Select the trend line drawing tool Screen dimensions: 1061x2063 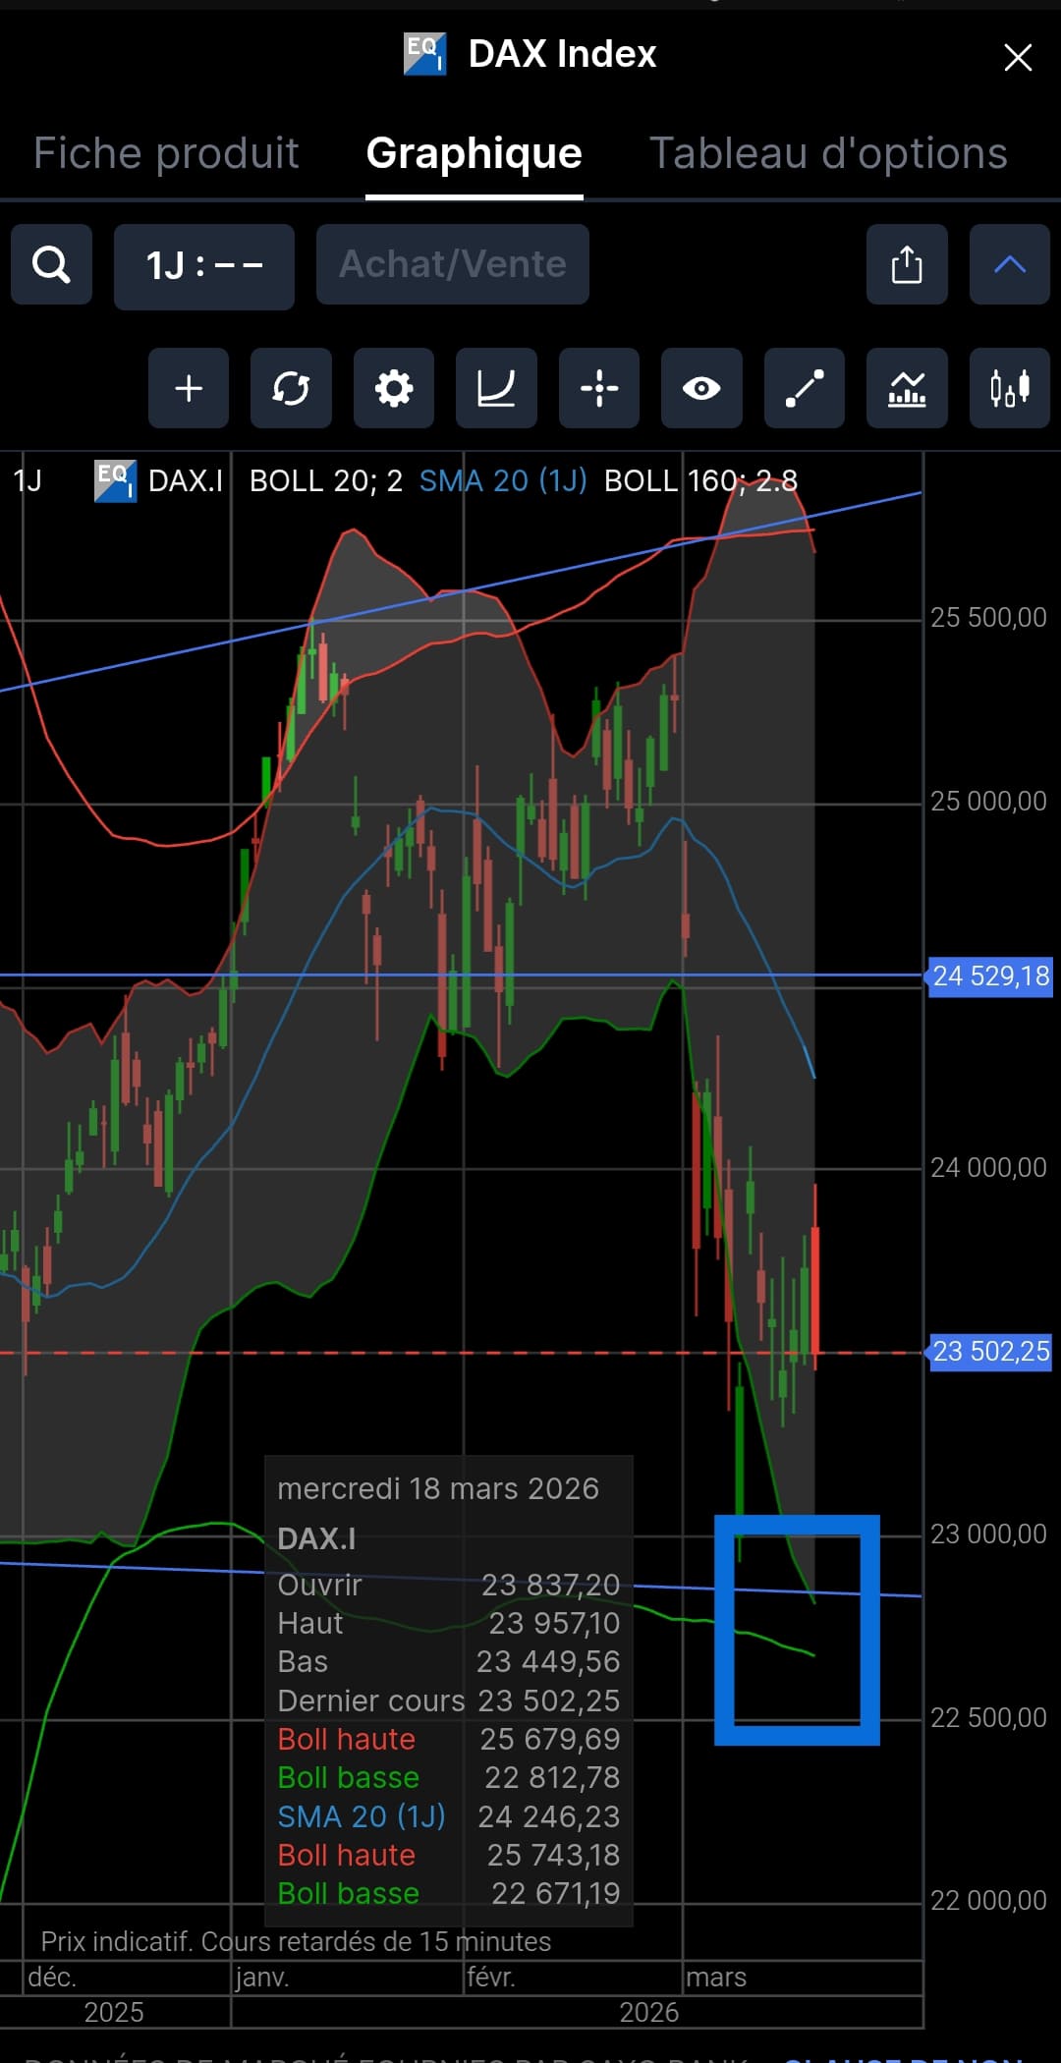tap(805, 388)
